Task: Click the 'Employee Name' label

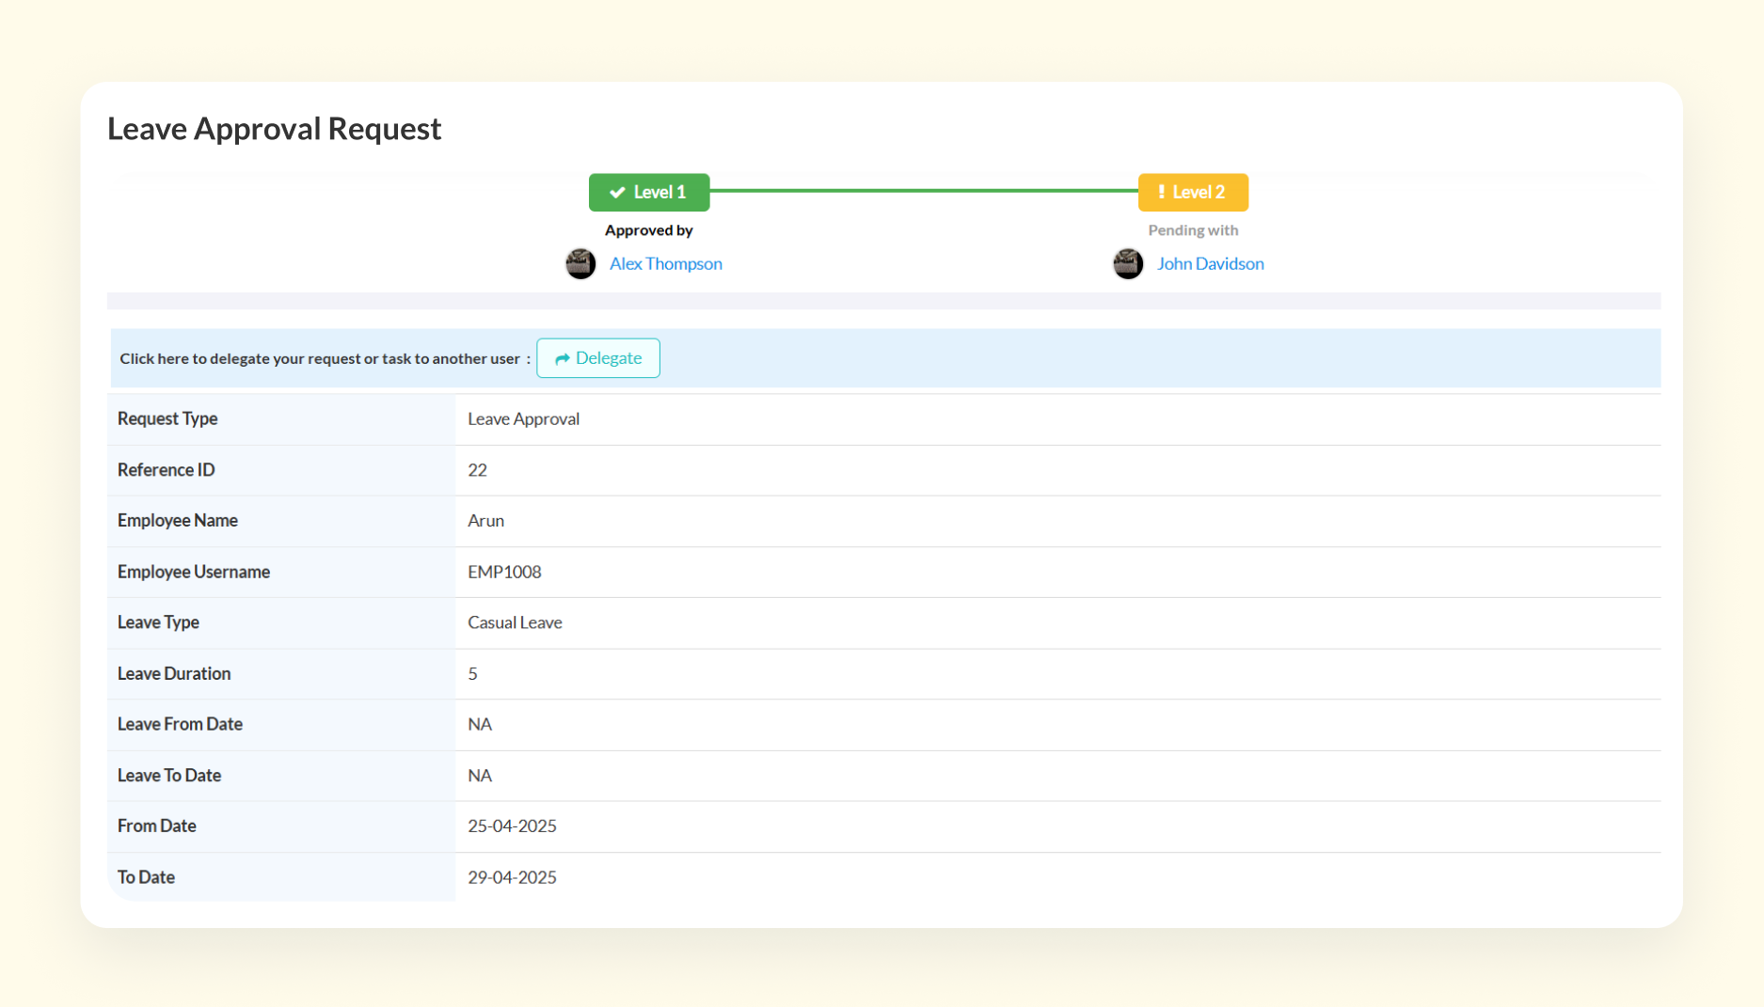Action: [177, 521]
